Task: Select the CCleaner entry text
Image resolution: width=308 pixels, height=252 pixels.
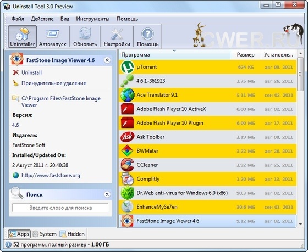Action: [x=147, y=165]
